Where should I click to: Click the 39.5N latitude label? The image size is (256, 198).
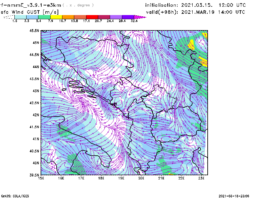click(34, 175)
